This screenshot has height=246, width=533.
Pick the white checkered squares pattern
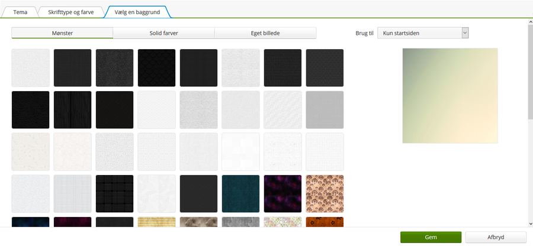240,151
